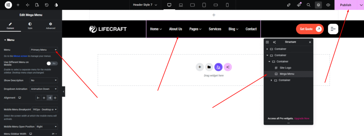Switch to the Content tab

coord(10,26)
